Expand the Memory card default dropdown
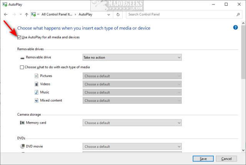 [132, 123]
